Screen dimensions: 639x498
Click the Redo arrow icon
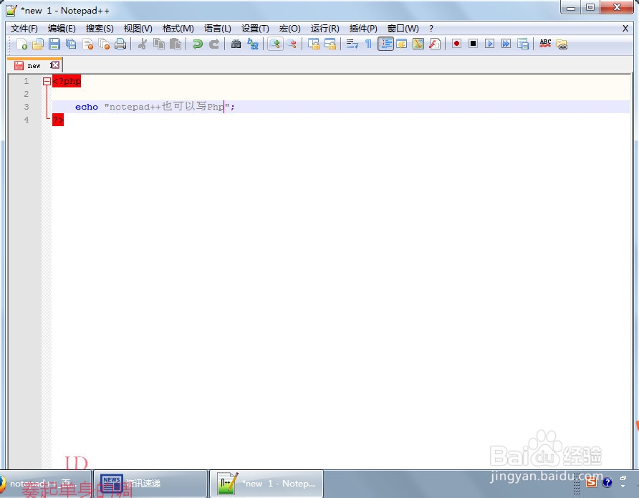(214, 44)
